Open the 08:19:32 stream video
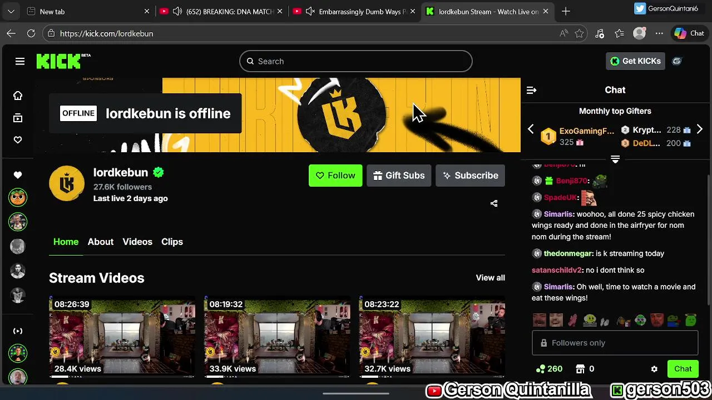 coord(277,338)
